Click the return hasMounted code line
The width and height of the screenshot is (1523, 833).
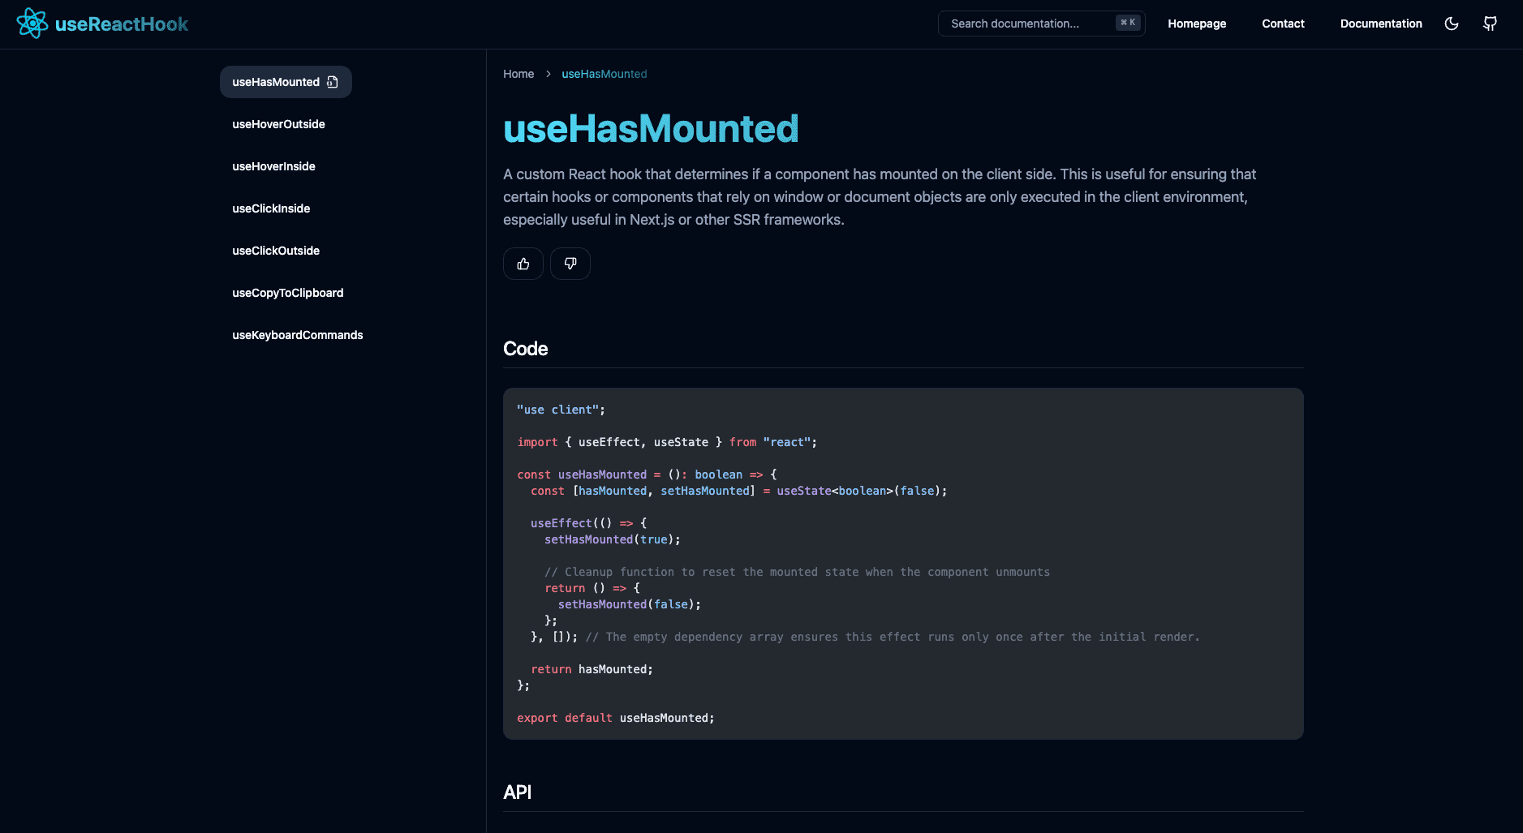pyautogui.click(x=592, y=669)
